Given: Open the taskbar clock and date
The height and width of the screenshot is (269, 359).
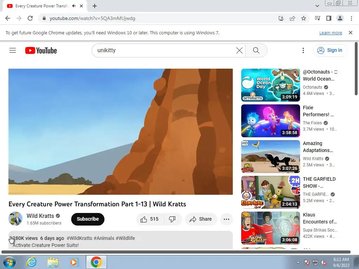Looking at the screenshot, I should [341, 262].
